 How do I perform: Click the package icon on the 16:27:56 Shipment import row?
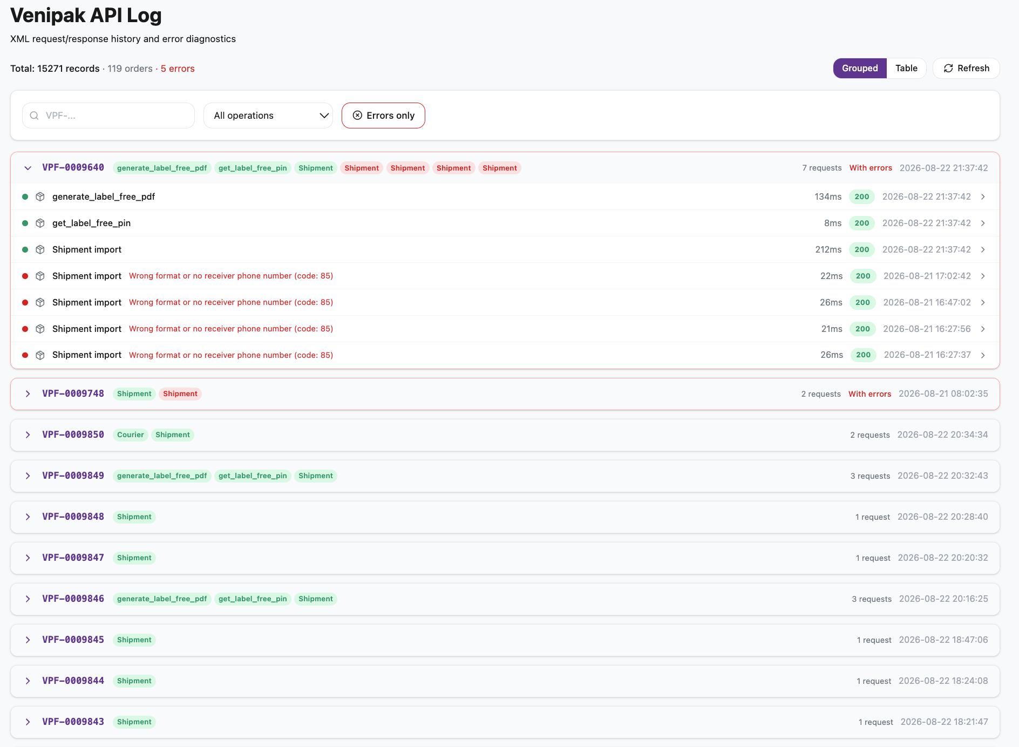pyautogui.click(x=40, y=329)
